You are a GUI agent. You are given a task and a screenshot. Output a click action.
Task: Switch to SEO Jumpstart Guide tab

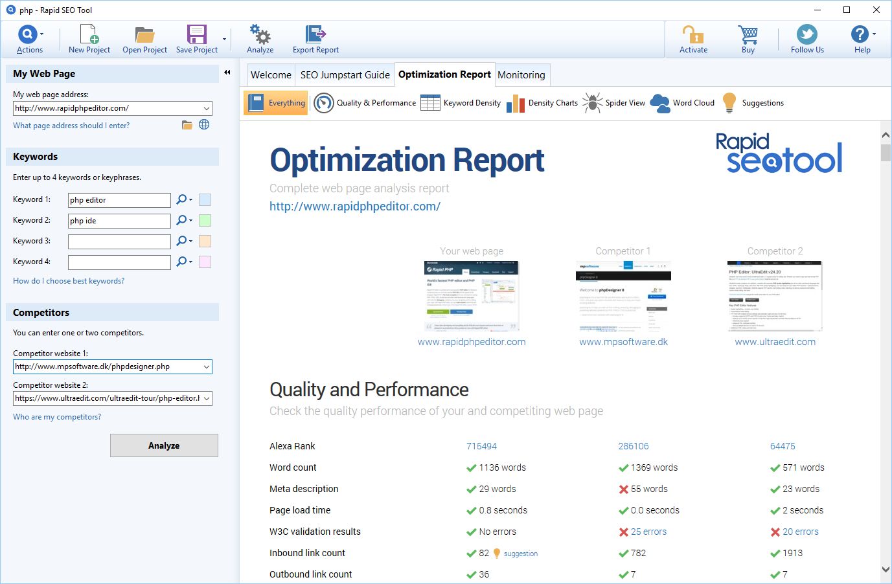point(345,75)
